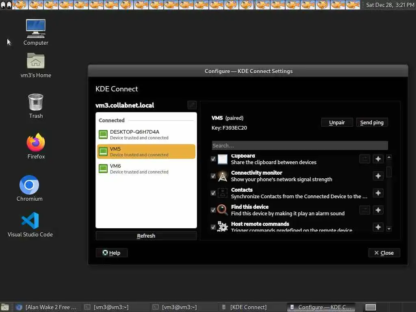Image resolution: width=416 pixels, height=312 pixels.
Task: Close the KDE Connect settings dialog
Action: 384,253
